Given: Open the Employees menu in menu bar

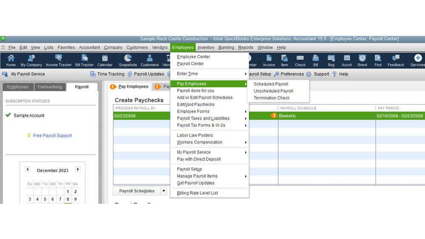Looking at the screenshot, I should point(183,48).
